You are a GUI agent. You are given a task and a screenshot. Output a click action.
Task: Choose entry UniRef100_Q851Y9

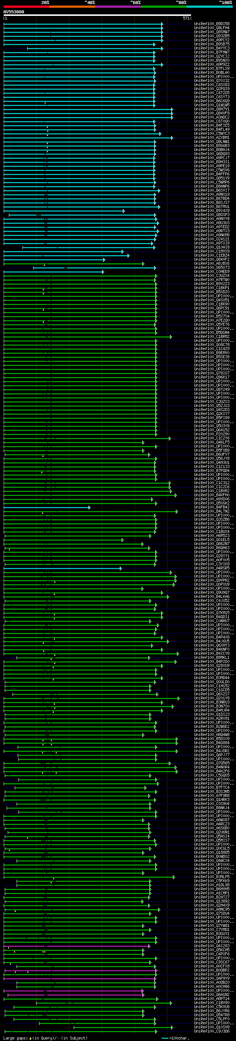pyautogui.click(x=212, y=178)
